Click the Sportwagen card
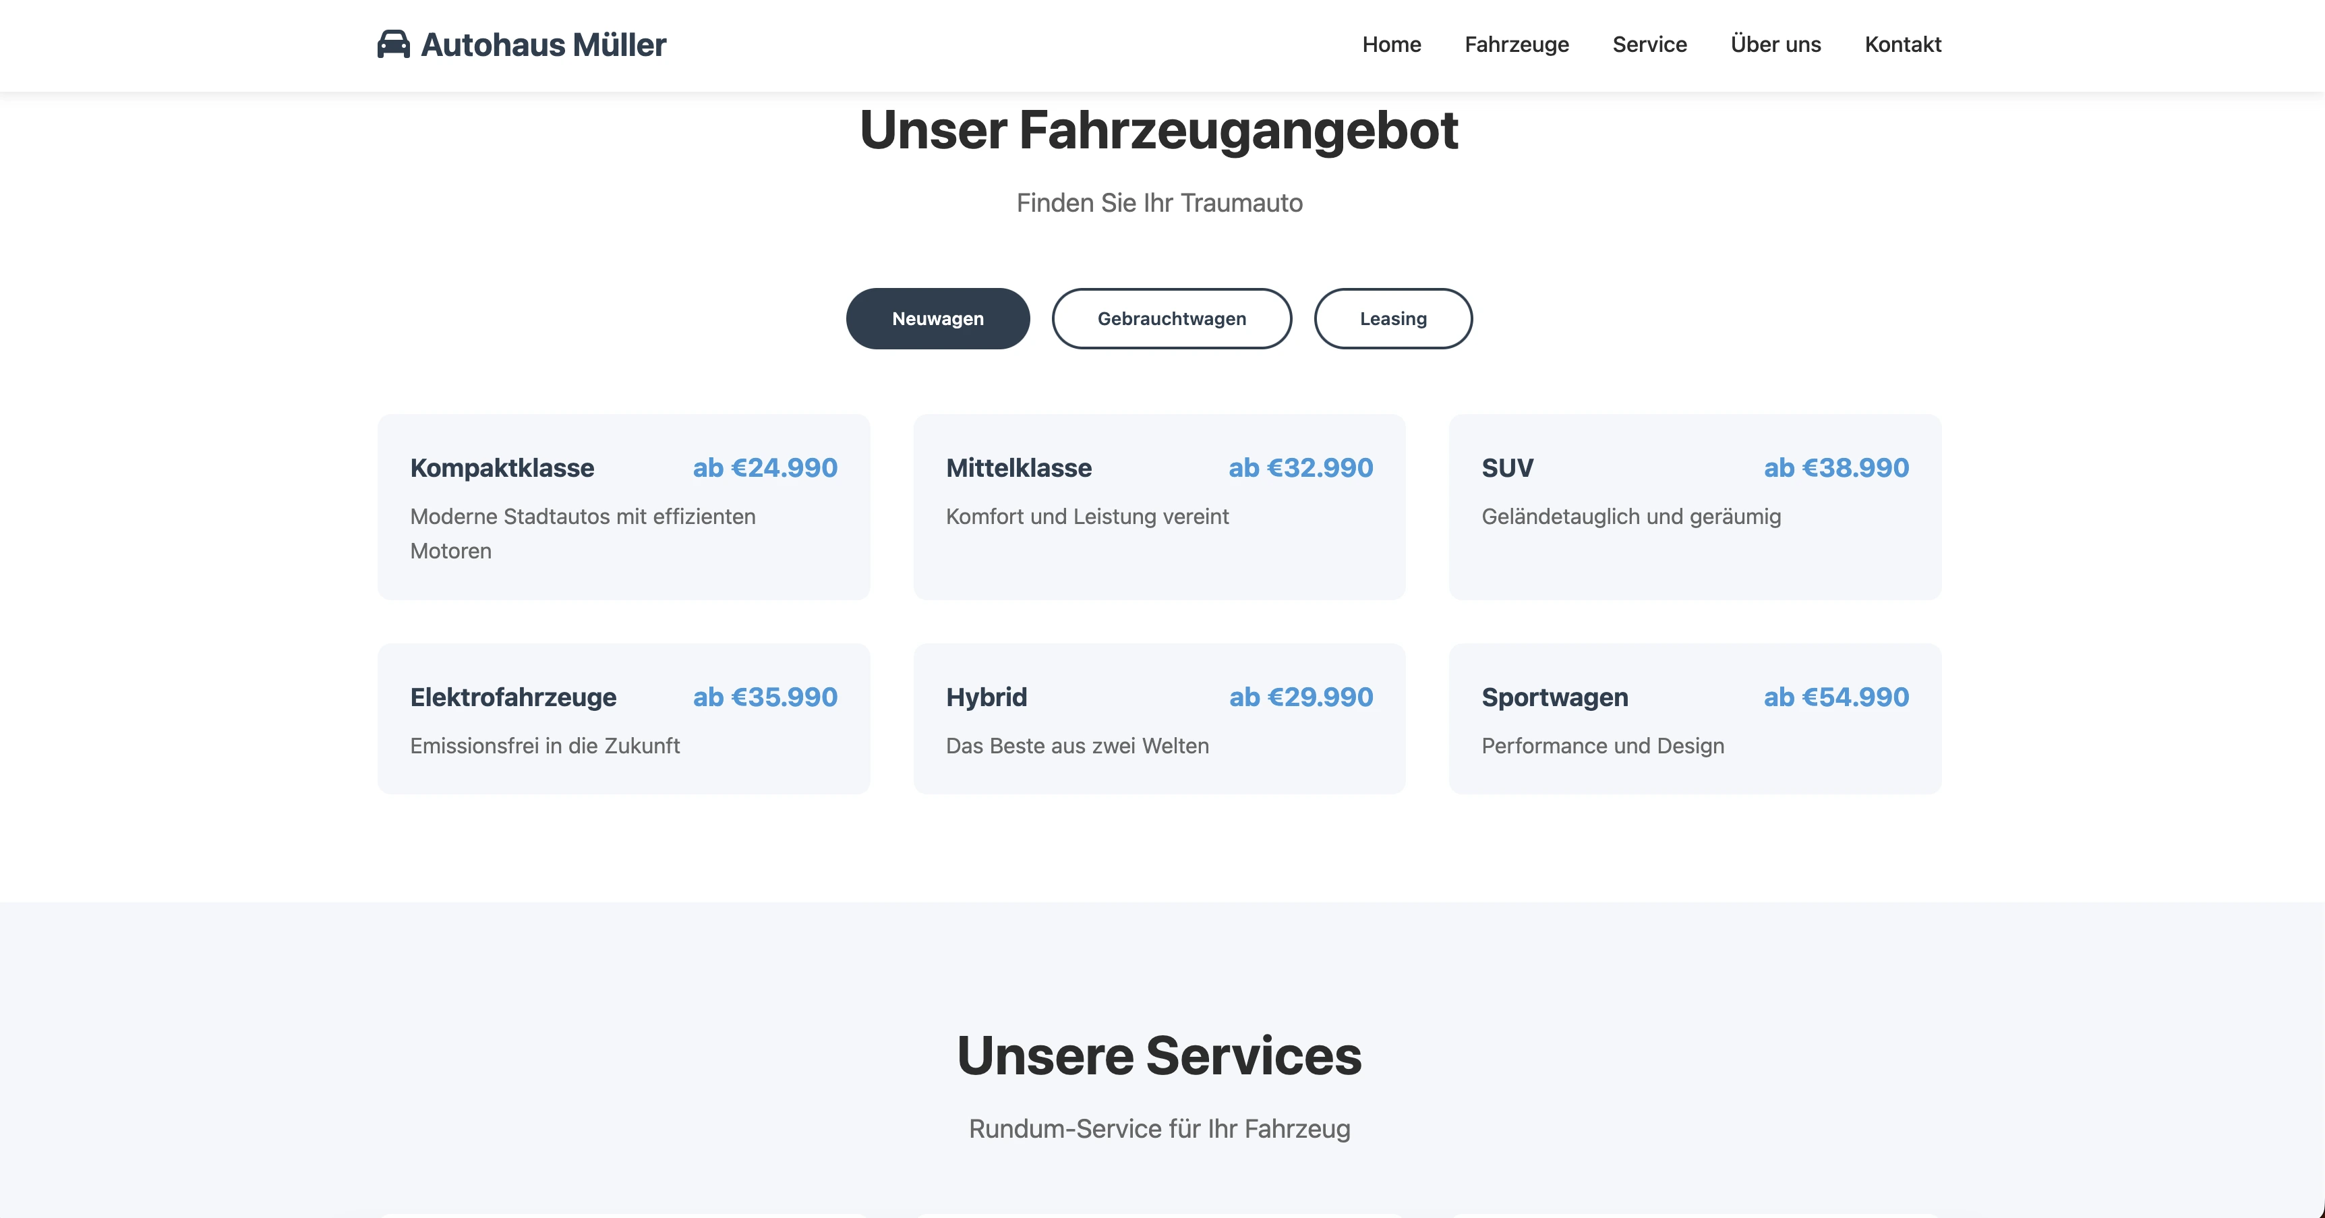2325x1218 pixels. tap(1695, 719)
